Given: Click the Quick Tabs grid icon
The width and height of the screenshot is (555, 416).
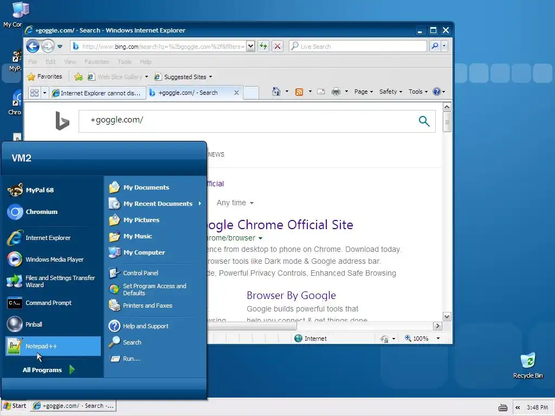Looking at the screenshot, I should pyautogui.click(x=34, y=93).
